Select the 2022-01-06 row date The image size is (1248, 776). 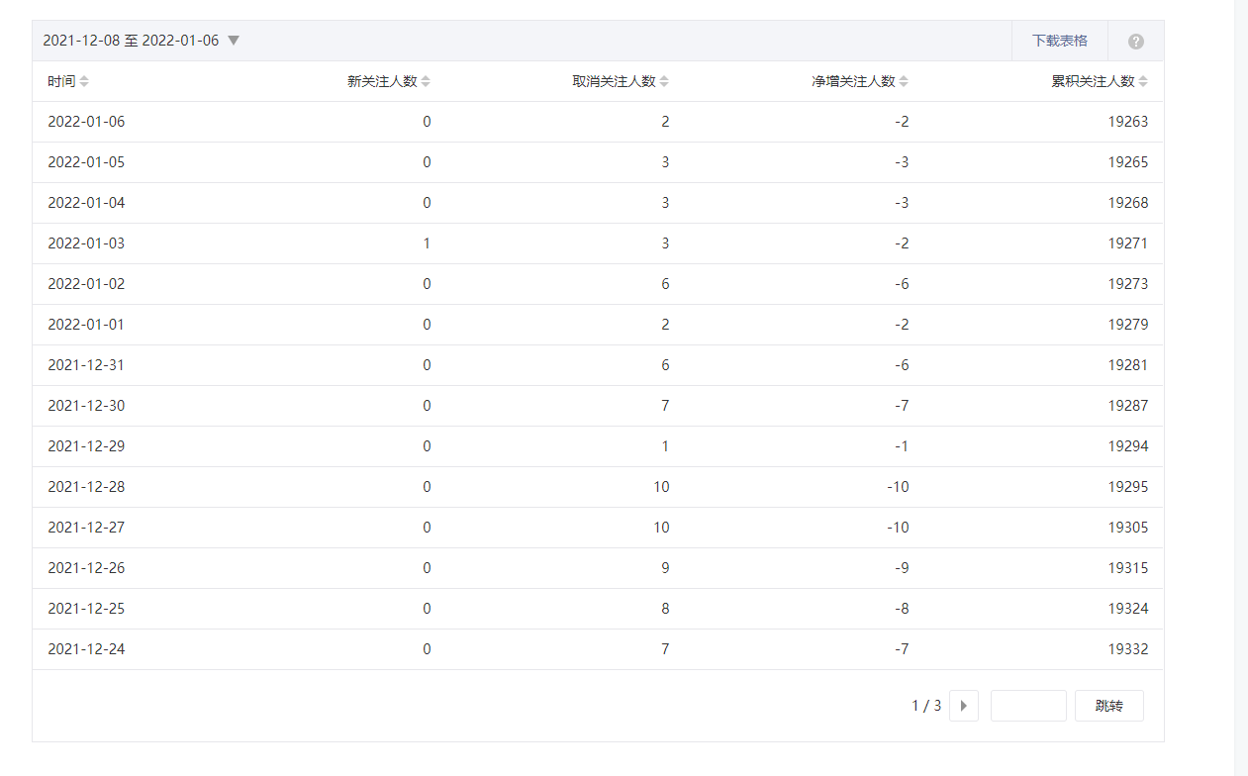point(86,122)
